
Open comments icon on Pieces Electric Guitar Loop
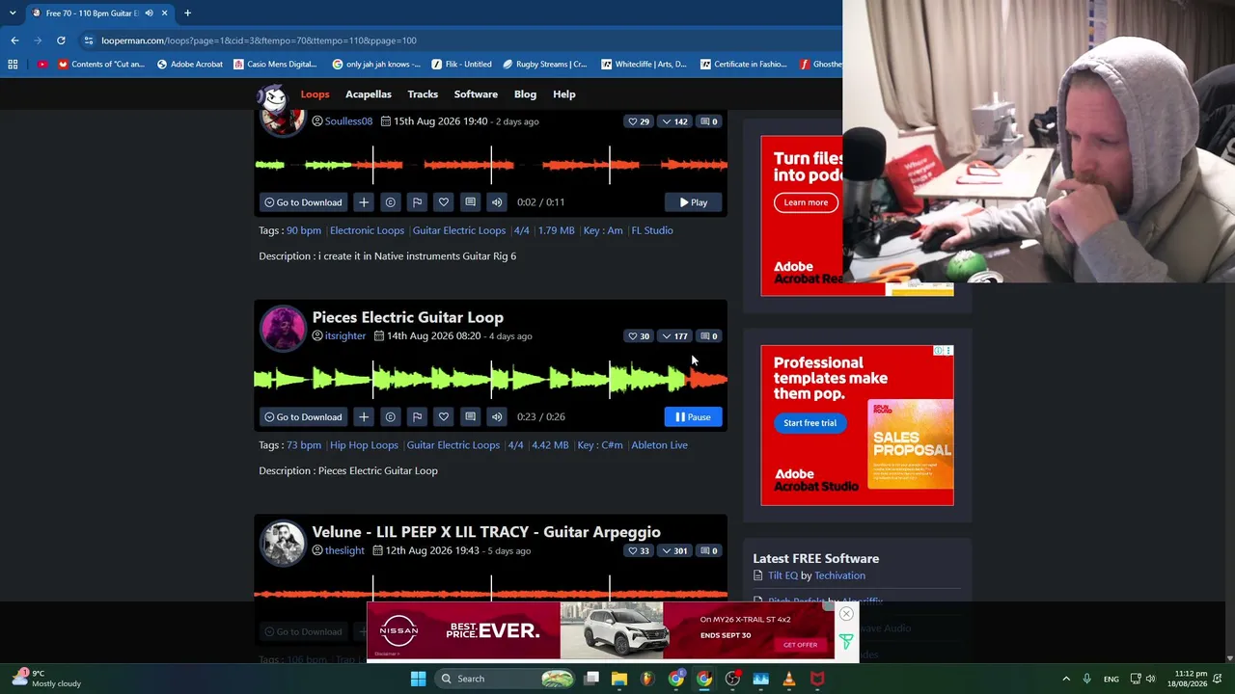pyautogui.click(x=470, y=416)
